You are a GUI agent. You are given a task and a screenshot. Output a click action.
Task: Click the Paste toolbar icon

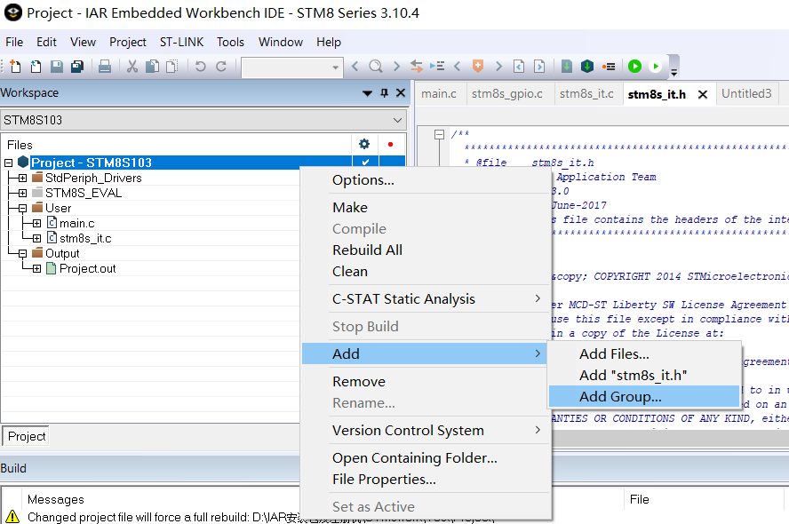(x=172, y=67)
